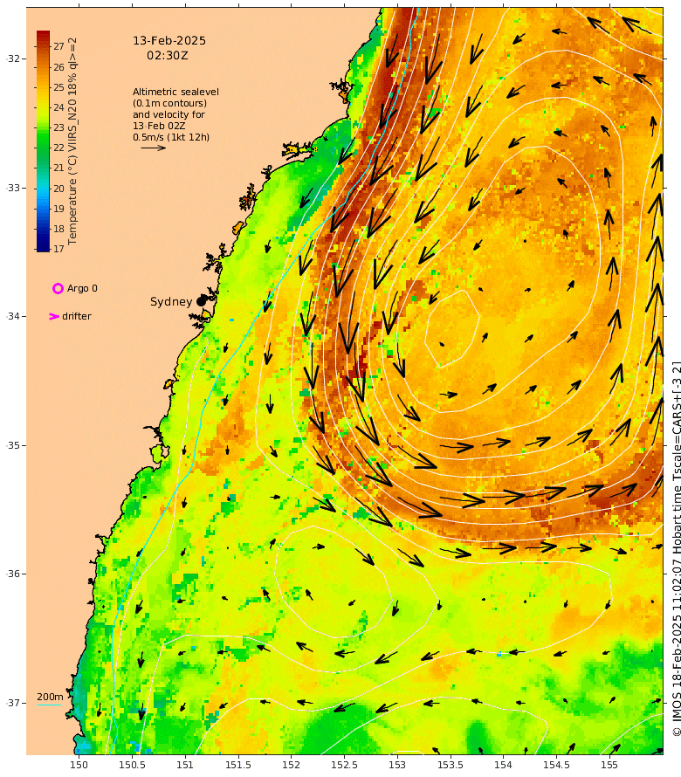Screen dimensions: 681x777
Task: Click the '0.5m/s (1kt 12h)' text
Action: [x=171, y=137]
